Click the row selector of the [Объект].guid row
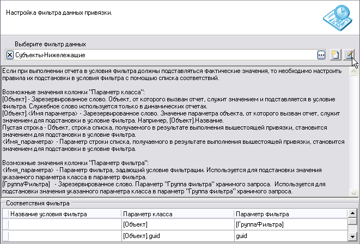The height and width of the screenshot is (244, 360). tap(6, 236)
